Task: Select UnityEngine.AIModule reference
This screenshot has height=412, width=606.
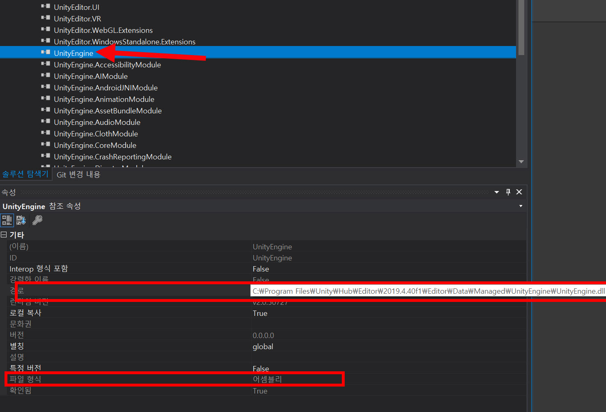Action: (91, 76)
